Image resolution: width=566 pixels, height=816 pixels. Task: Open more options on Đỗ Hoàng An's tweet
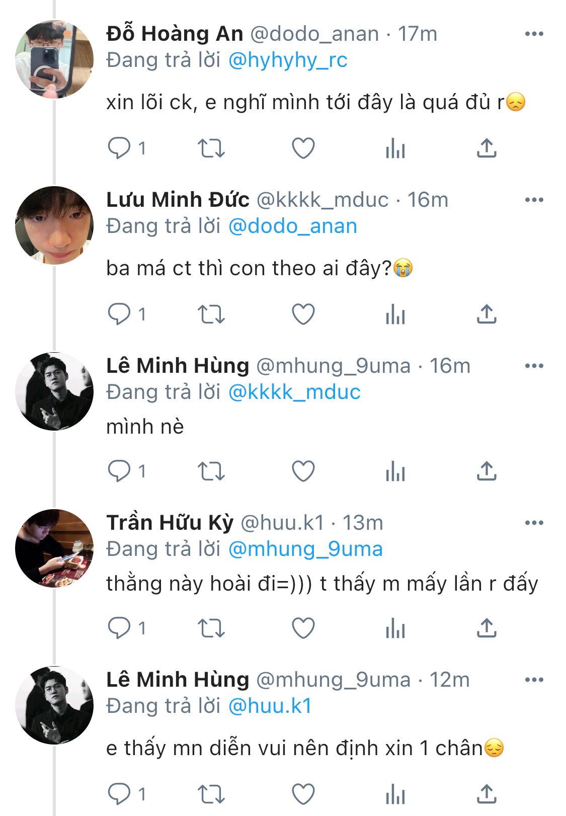point(534,34)
